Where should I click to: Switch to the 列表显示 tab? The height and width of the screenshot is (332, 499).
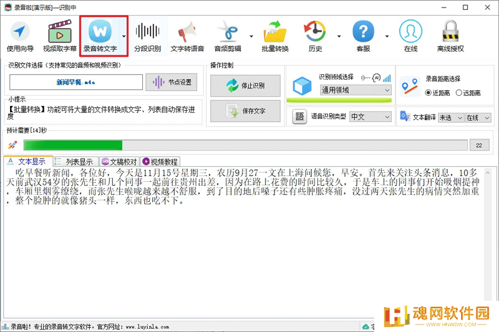click(75, 162)
